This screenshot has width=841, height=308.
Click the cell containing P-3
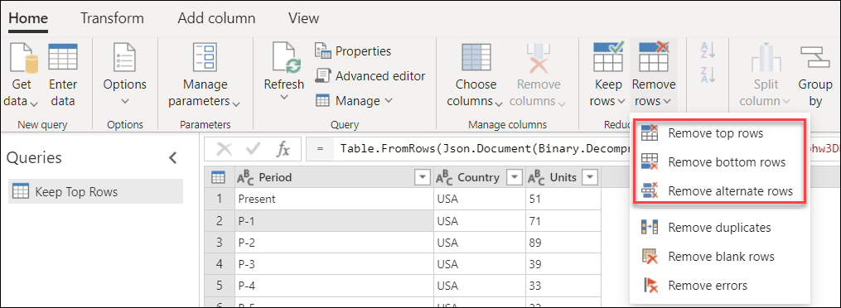[334, 265]
